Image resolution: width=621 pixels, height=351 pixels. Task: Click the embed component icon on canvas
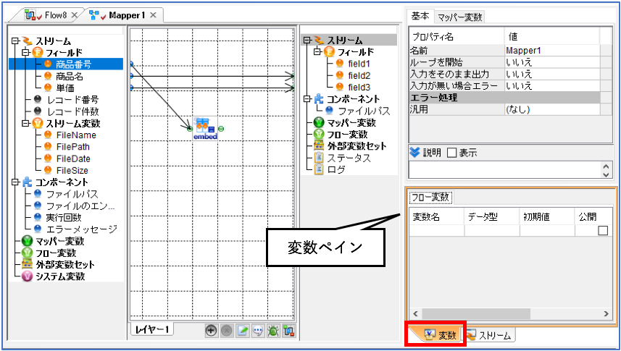pyautogui.click(x=205, y=128)
